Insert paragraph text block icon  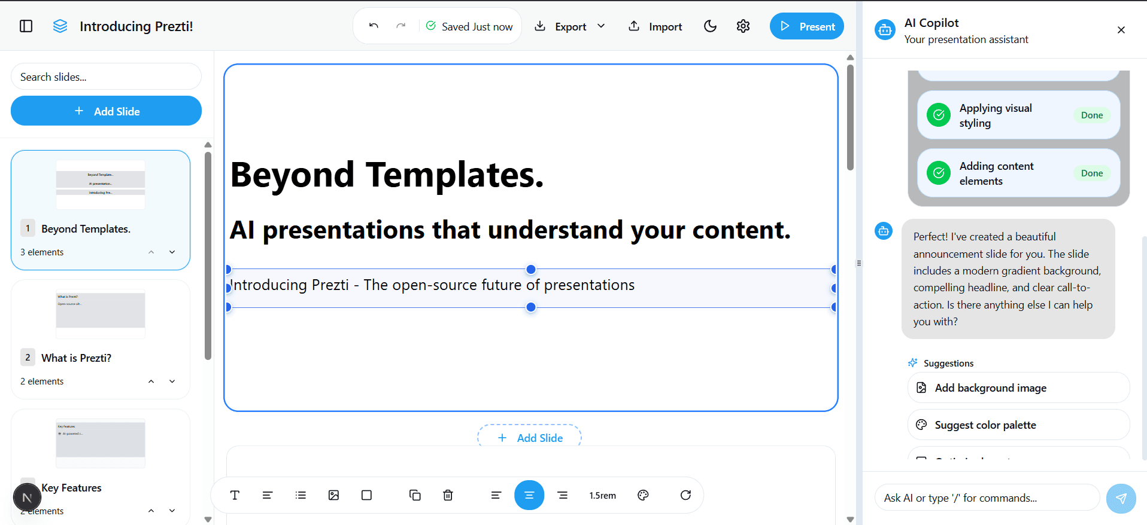268,495
